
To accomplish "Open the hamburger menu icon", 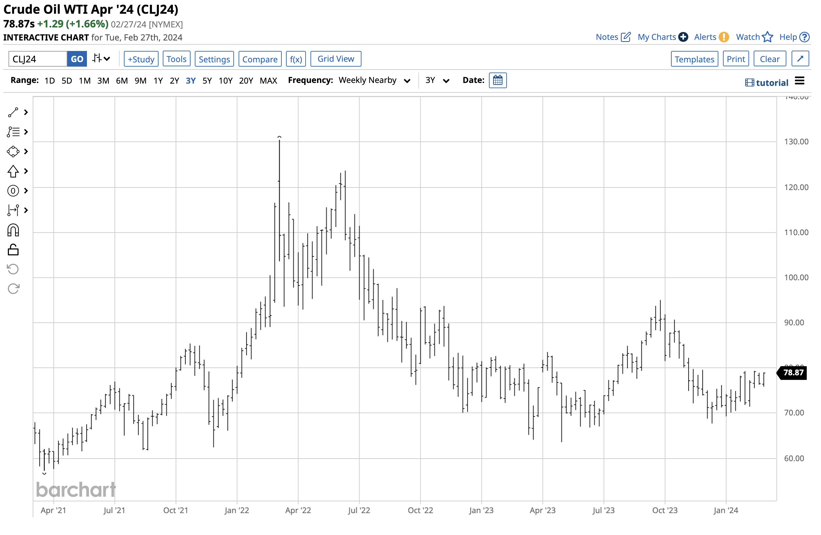I will tap(800, 81).
